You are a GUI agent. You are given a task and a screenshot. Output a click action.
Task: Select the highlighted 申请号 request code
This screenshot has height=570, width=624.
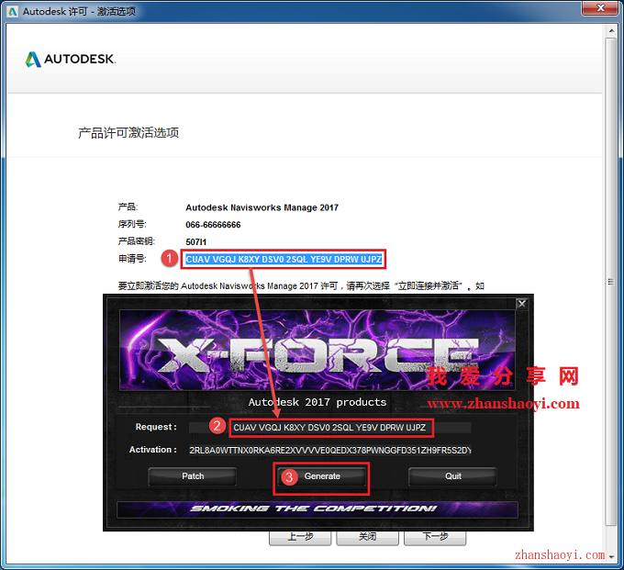tap(284, 260)
